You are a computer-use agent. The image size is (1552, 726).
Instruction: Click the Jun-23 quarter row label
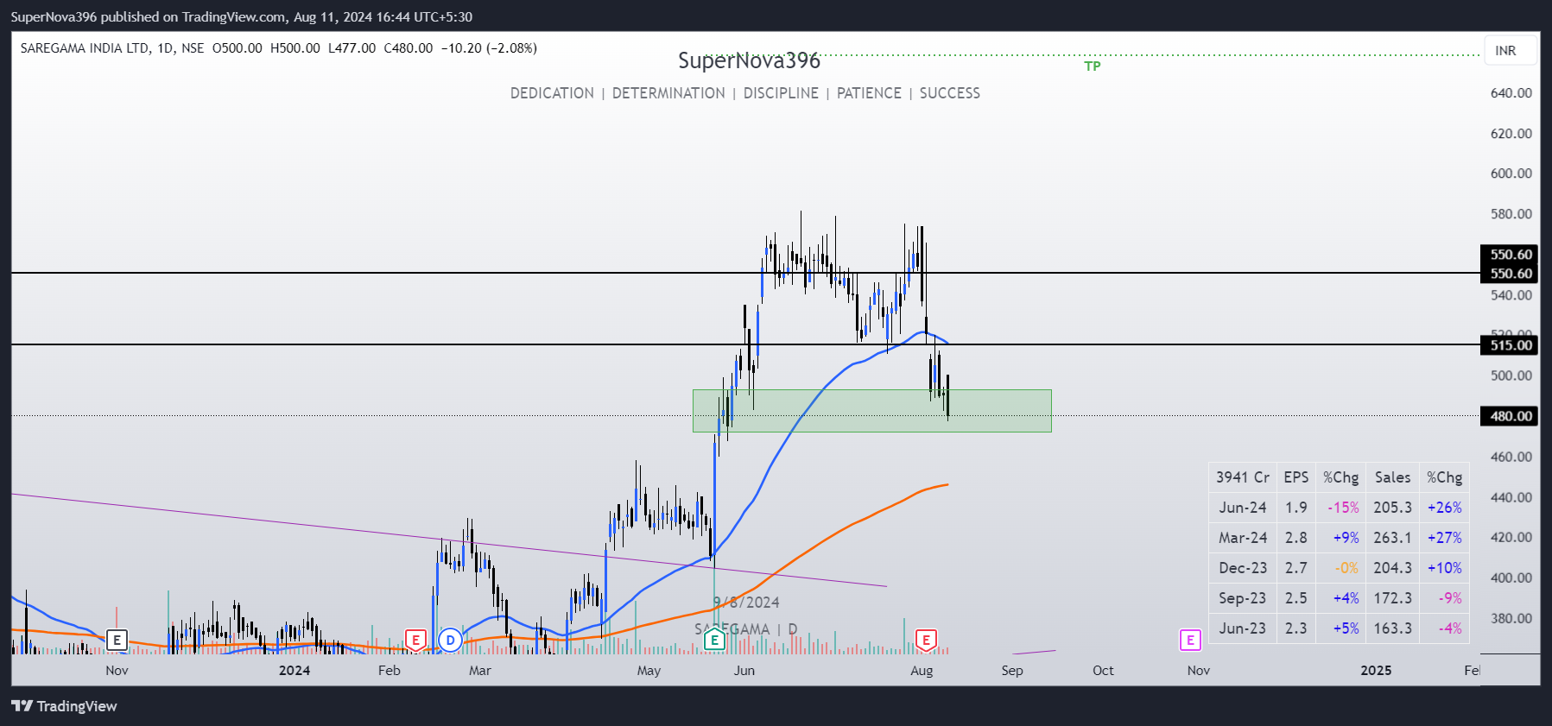(1243, 628)
